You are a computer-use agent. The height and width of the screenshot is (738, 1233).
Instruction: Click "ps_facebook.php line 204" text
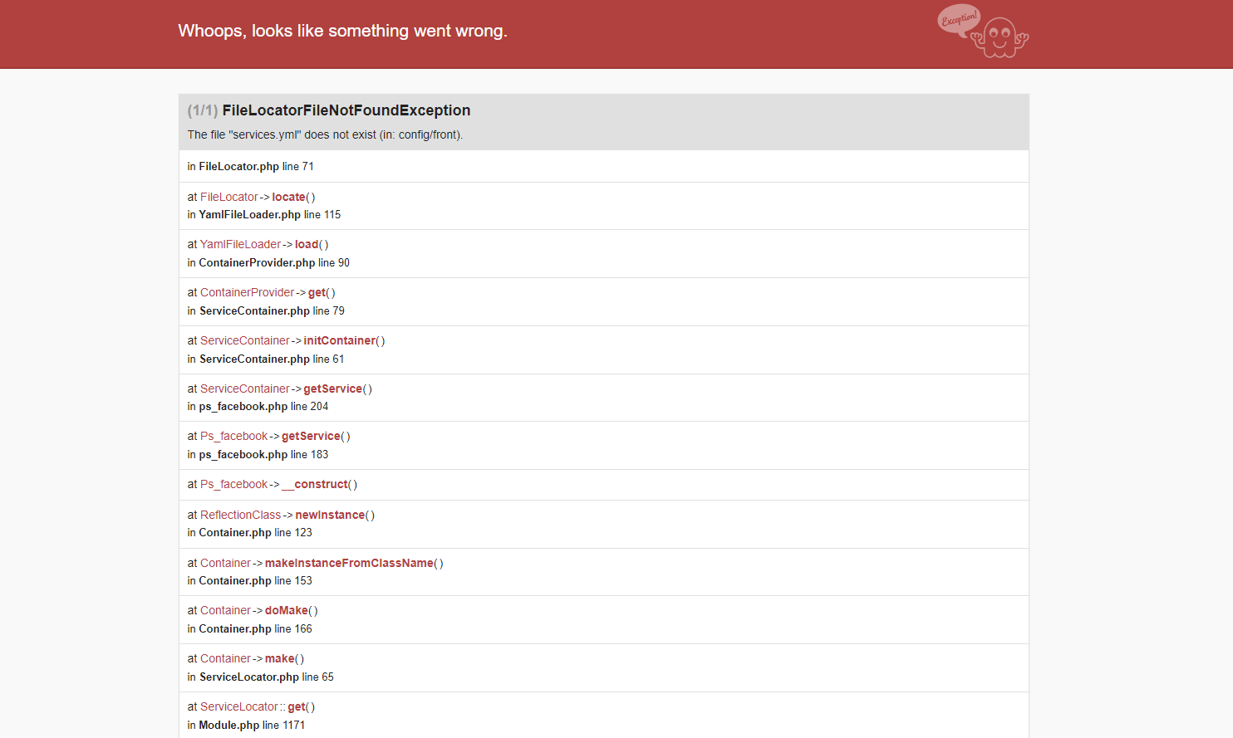point(263,406)
